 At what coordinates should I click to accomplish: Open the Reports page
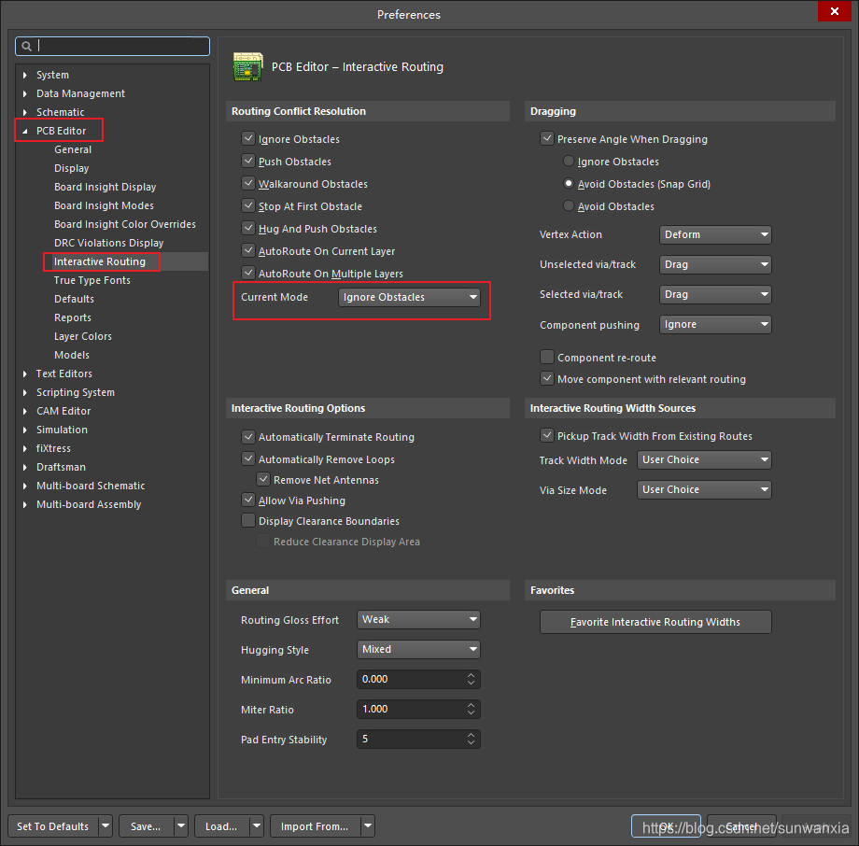(x=73, y=317)
